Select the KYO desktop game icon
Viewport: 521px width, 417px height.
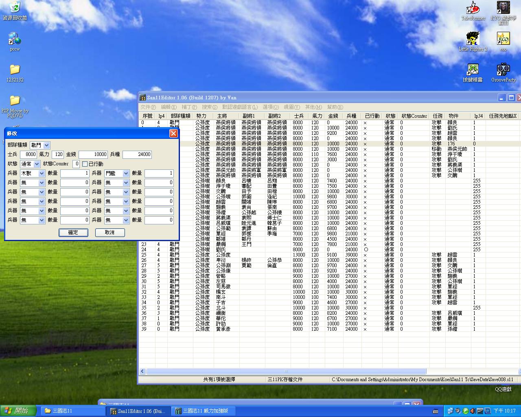click(x=503, y=8)
